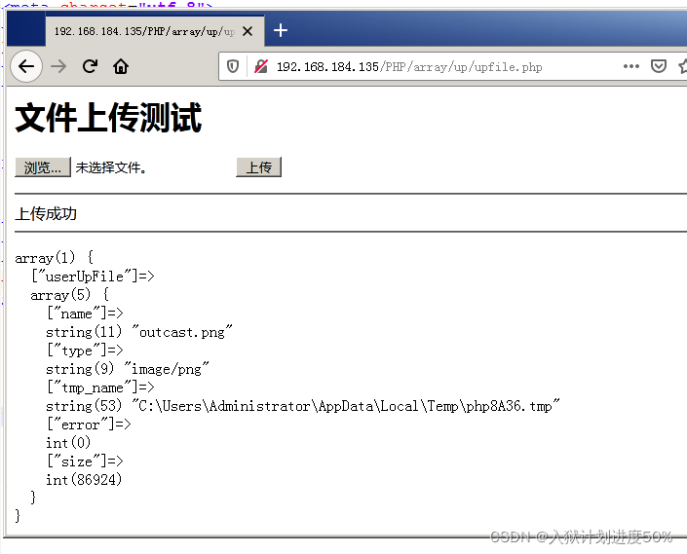Viewport: 687px width, 554px height.
Task: Close the 192.168.184.135 tab
Action: coord(248,31)
